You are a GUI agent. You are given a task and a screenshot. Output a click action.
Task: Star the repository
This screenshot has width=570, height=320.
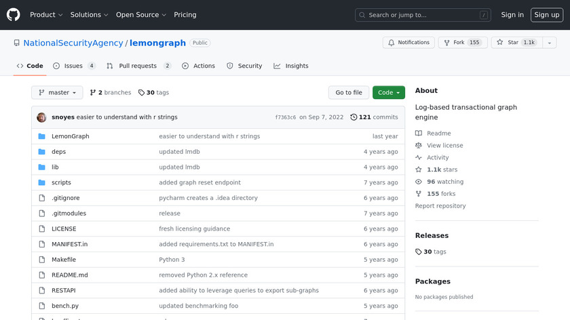point(517,43)
